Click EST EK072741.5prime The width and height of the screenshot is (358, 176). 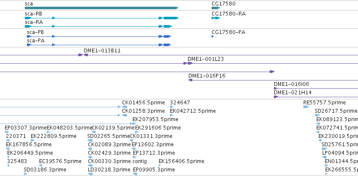337,128
